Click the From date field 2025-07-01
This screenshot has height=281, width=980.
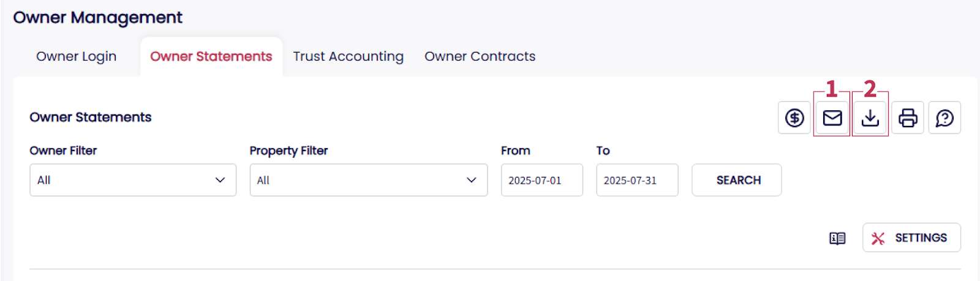click(541, 180)
